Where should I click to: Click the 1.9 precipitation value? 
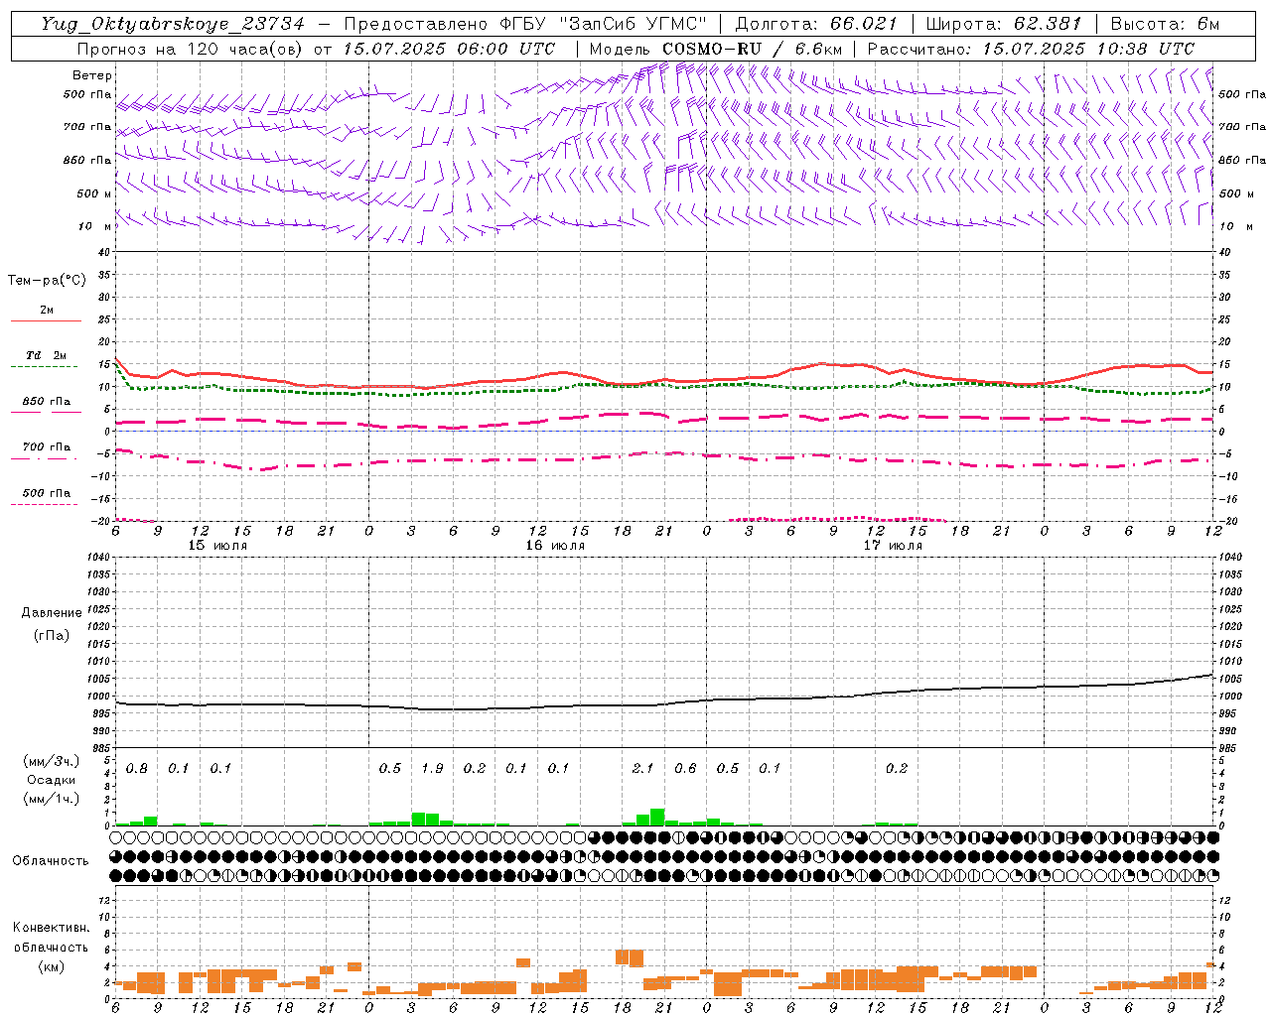(432, 768)
